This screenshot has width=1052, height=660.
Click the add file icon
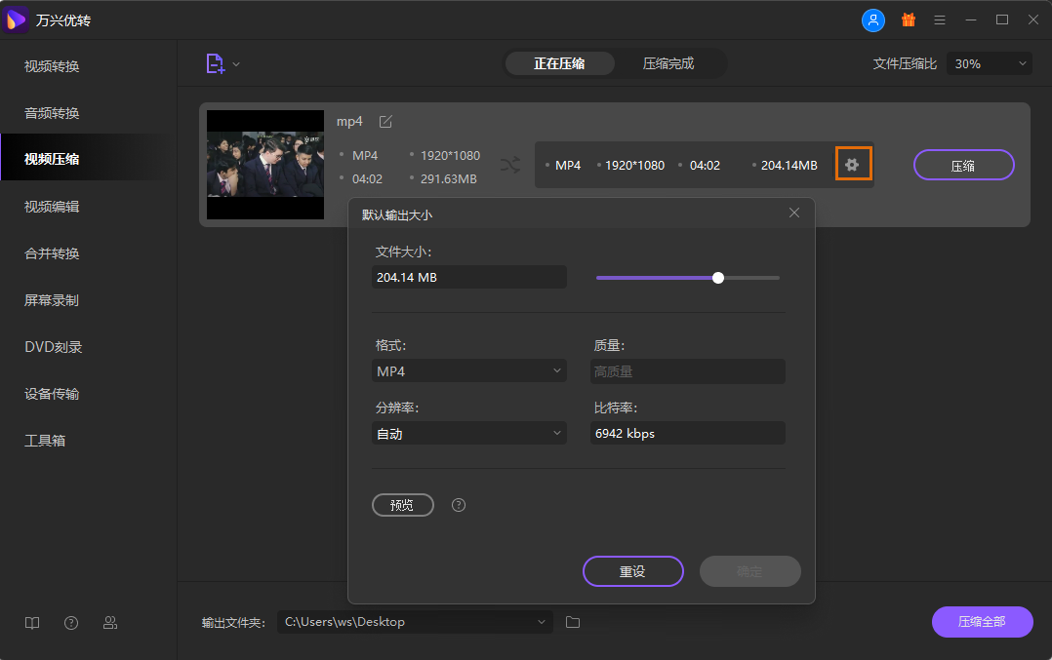pyautogui.click(x=215, y=63)
